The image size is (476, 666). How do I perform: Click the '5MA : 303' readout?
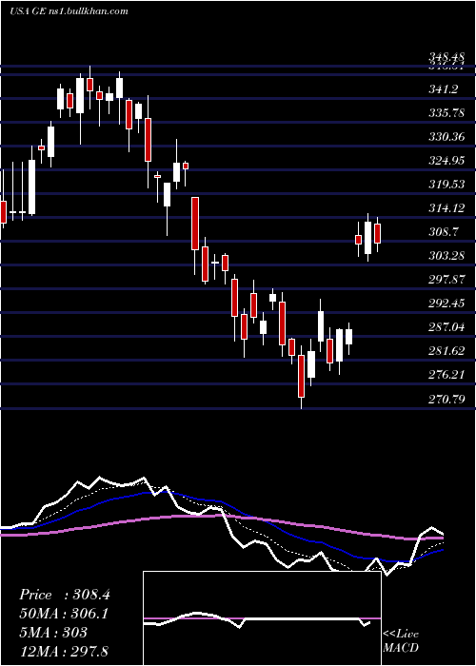click(53, 632)
